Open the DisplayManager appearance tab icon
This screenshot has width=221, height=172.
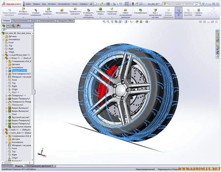click(x=18, y=26)
